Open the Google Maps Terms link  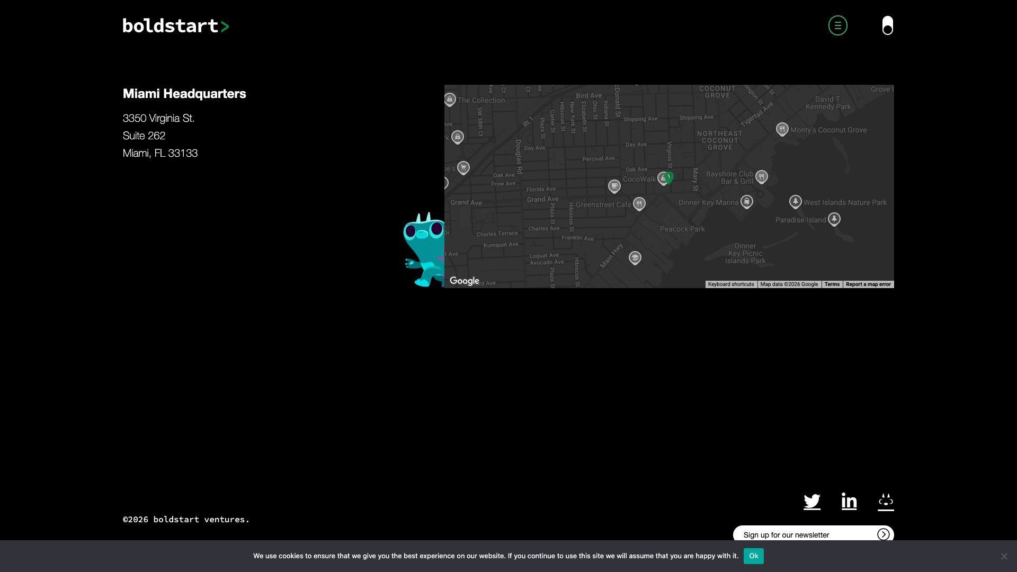click(x=832, y=284)
